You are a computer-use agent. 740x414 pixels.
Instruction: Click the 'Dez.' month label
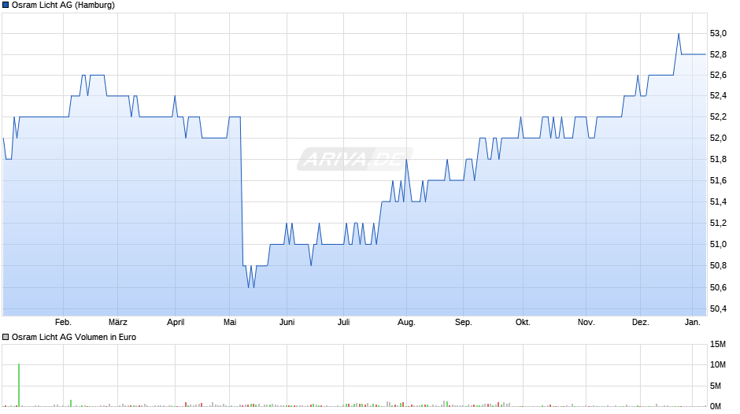[641, 322]
